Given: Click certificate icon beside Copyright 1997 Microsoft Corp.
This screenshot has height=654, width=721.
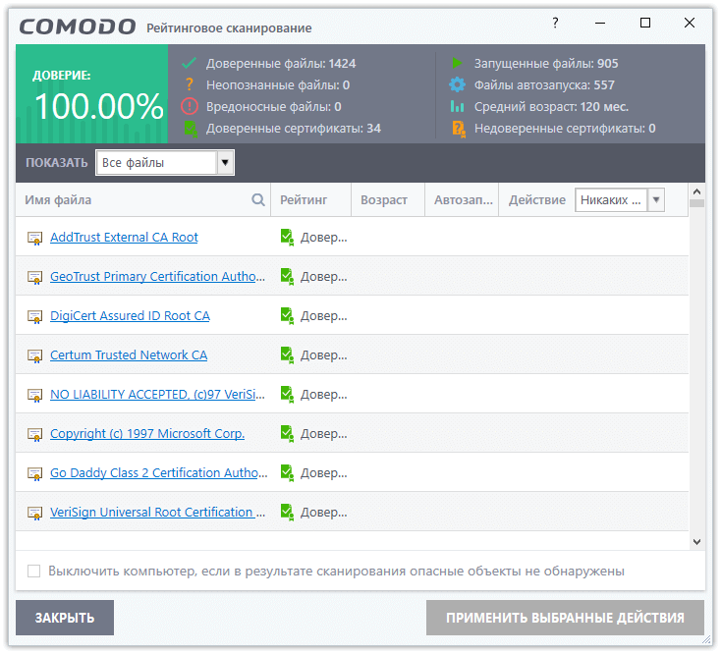Looking at the screenshot, I should 35,434.
